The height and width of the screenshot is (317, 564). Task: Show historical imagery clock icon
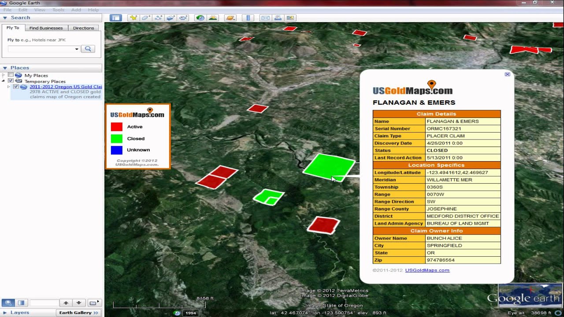(200, 18)
